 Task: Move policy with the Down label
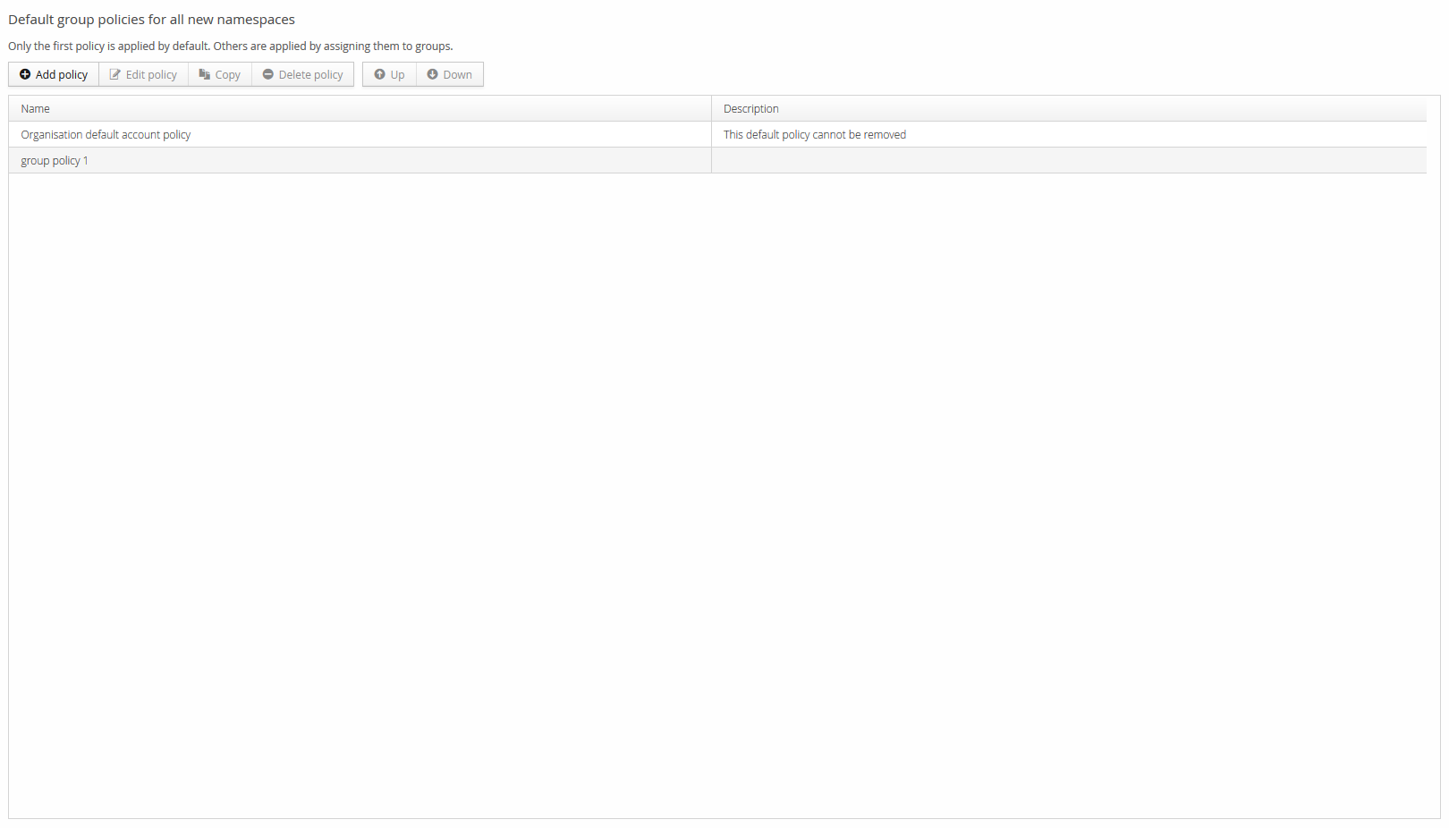point(457,75)
